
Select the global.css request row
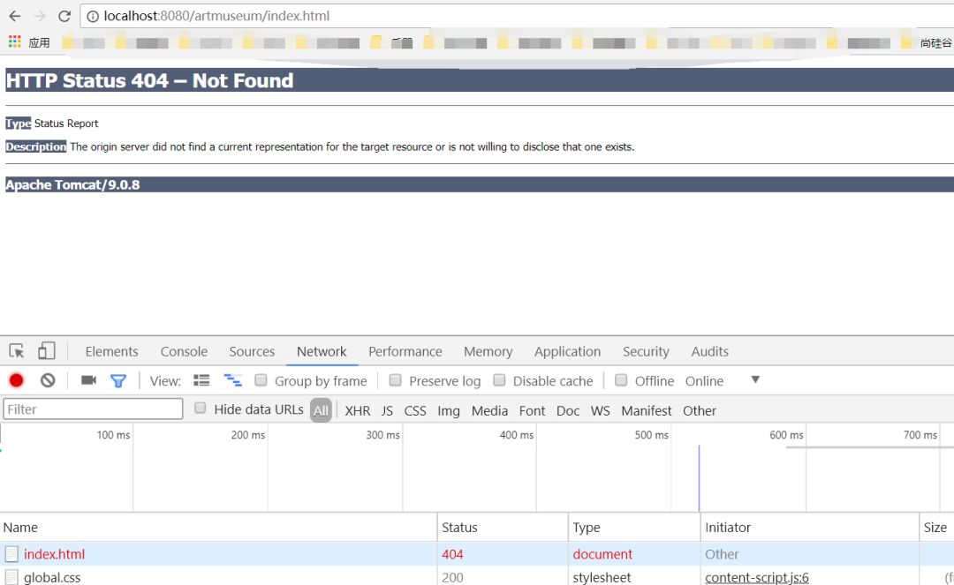pos(477,576)
